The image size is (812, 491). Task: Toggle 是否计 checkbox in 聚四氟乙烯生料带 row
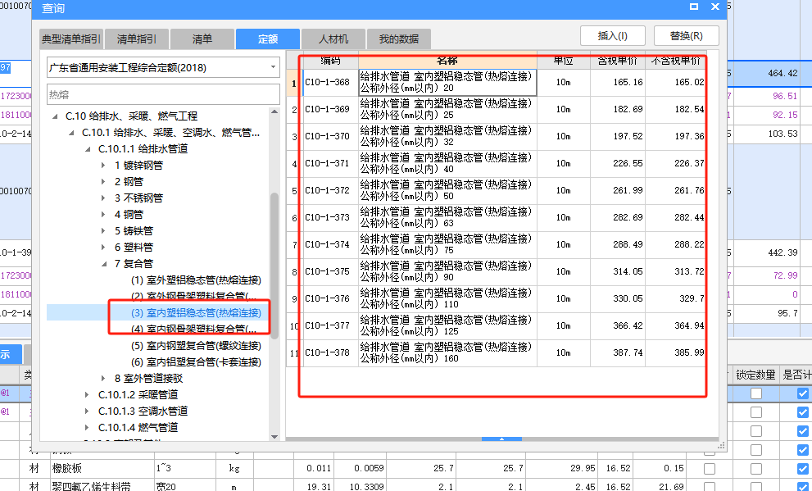point(803,487)
